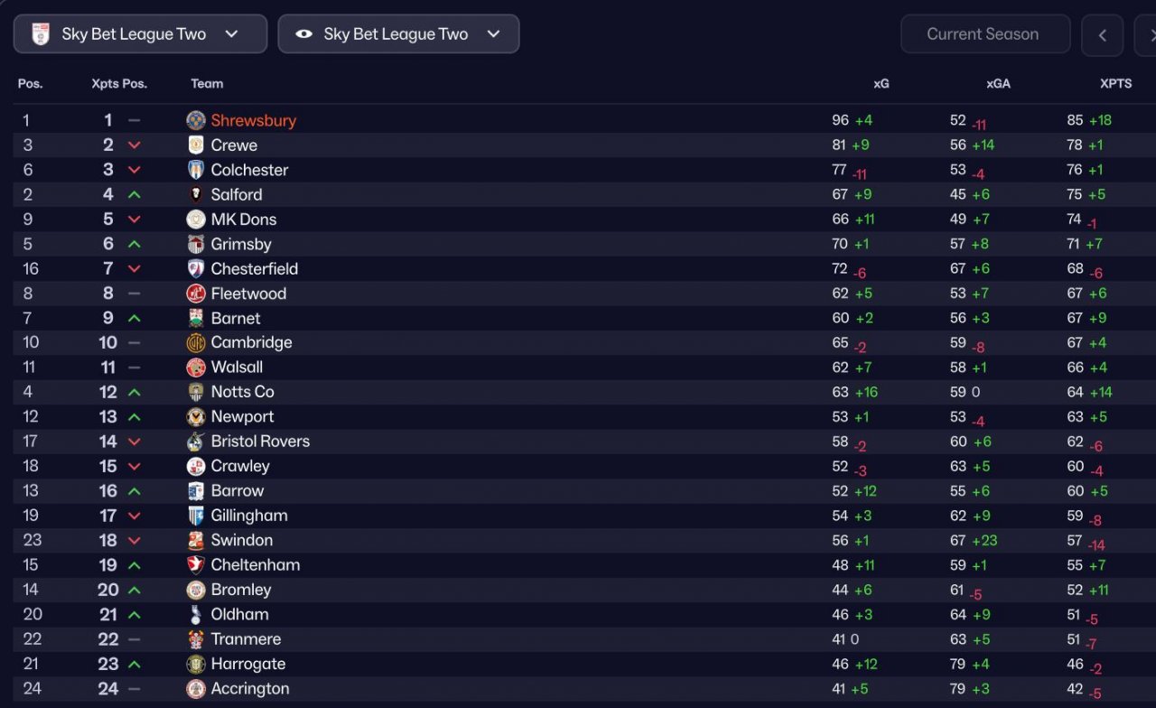The height and width of the screenshot is (708, 1156).
Task: Sort table by xG column header
Action: point(881,83)
